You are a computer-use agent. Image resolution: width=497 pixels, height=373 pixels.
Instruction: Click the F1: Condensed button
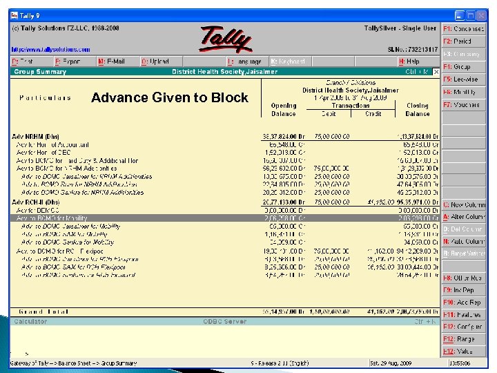click(463, 29)
